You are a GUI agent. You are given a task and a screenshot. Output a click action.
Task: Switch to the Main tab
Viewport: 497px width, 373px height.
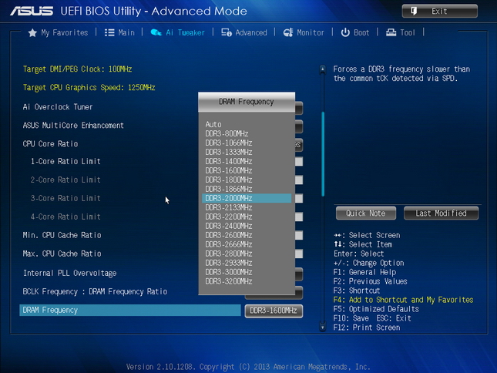119,32
